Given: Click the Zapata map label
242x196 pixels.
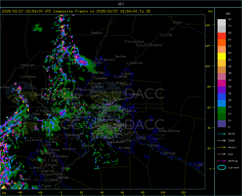Looking at the screenshot, I should pyautogui.click(x=66, y=168).
